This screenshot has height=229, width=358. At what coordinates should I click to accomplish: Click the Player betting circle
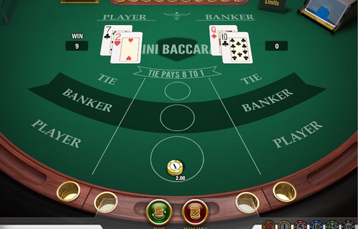click(177, 159)
